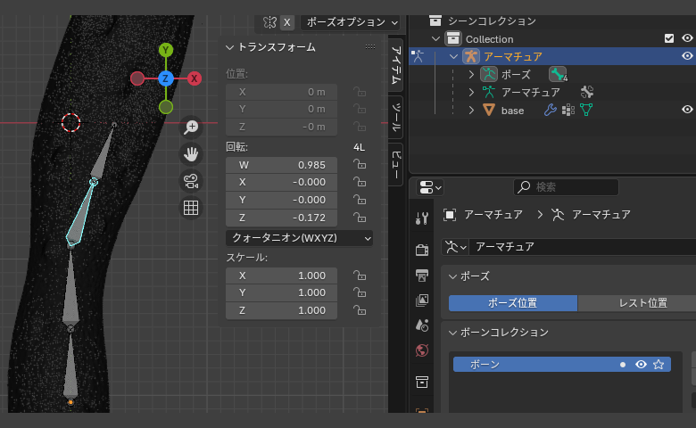Image resolution: width=696 pixels, height=428 pixels.
Task: Open the ポーズオプション dropdown
Action: (351, 22)
